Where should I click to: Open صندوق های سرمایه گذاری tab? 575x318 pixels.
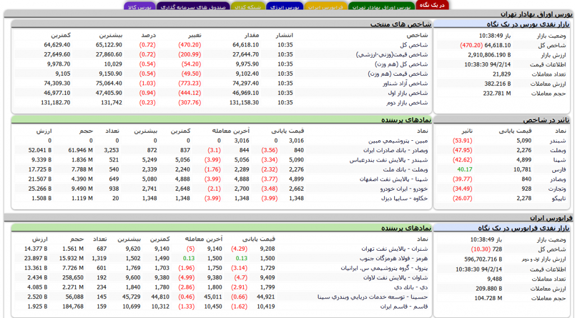[x=193, y=7]
